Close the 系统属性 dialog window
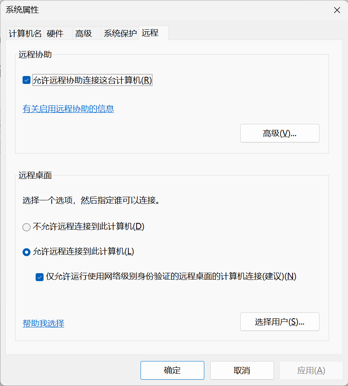The height and width of the screenshot is (386, 348). point(337,10)
